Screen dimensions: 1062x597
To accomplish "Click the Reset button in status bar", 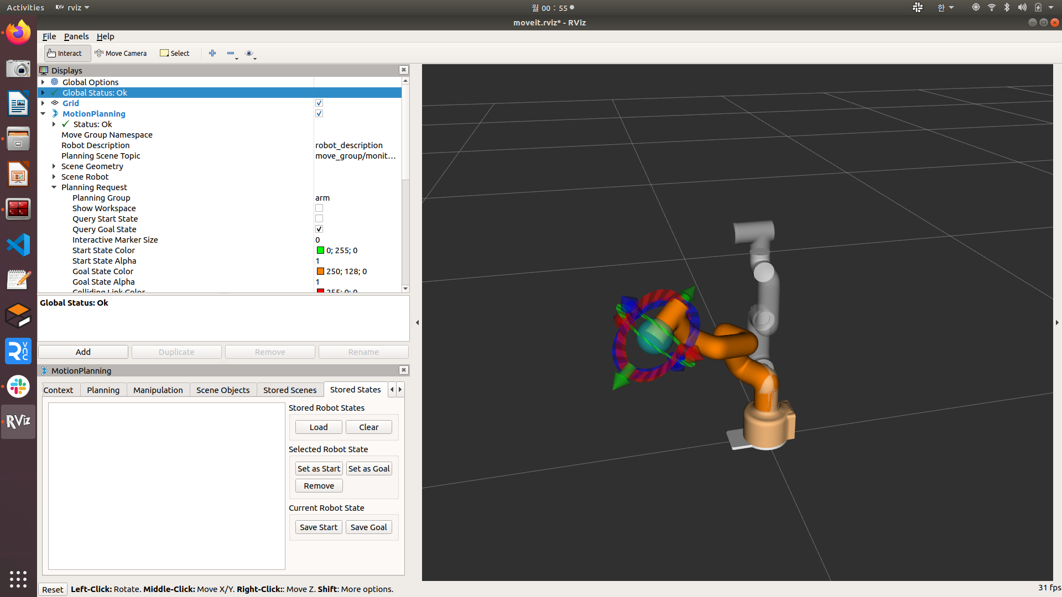I will [53, 589].
